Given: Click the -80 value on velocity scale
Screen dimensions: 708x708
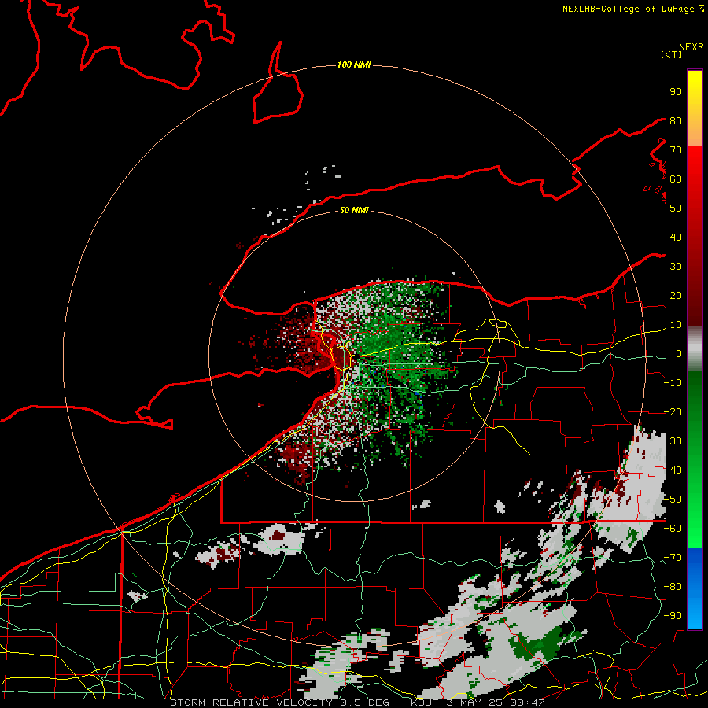Looking at the screenshot, I should click(x=673, y=587).
